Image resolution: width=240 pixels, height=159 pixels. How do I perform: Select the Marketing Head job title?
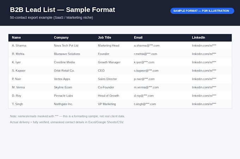[x=109, y=46]
